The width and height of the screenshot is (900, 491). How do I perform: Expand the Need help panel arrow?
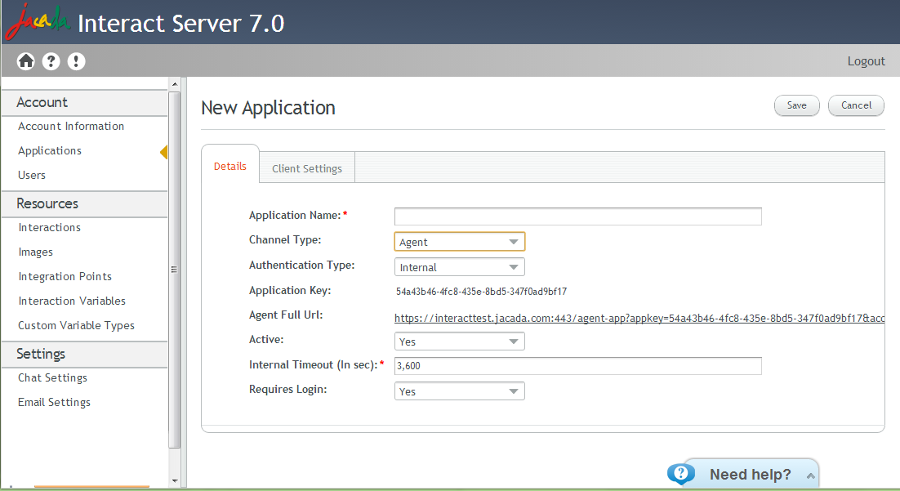[x=810, y=475]
